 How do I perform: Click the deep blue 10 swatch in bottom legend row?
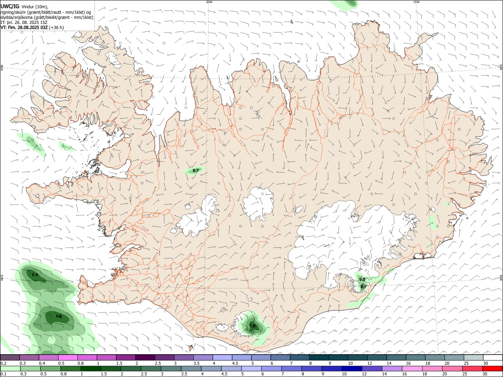click(352, 368)
